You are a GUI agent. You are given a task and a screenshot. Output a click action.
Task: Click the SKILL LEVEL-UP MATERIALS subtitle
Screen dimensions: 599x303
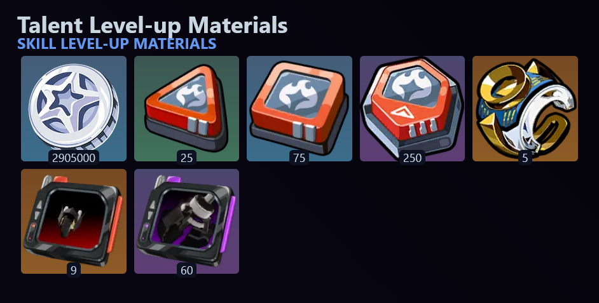pos(117,44)
